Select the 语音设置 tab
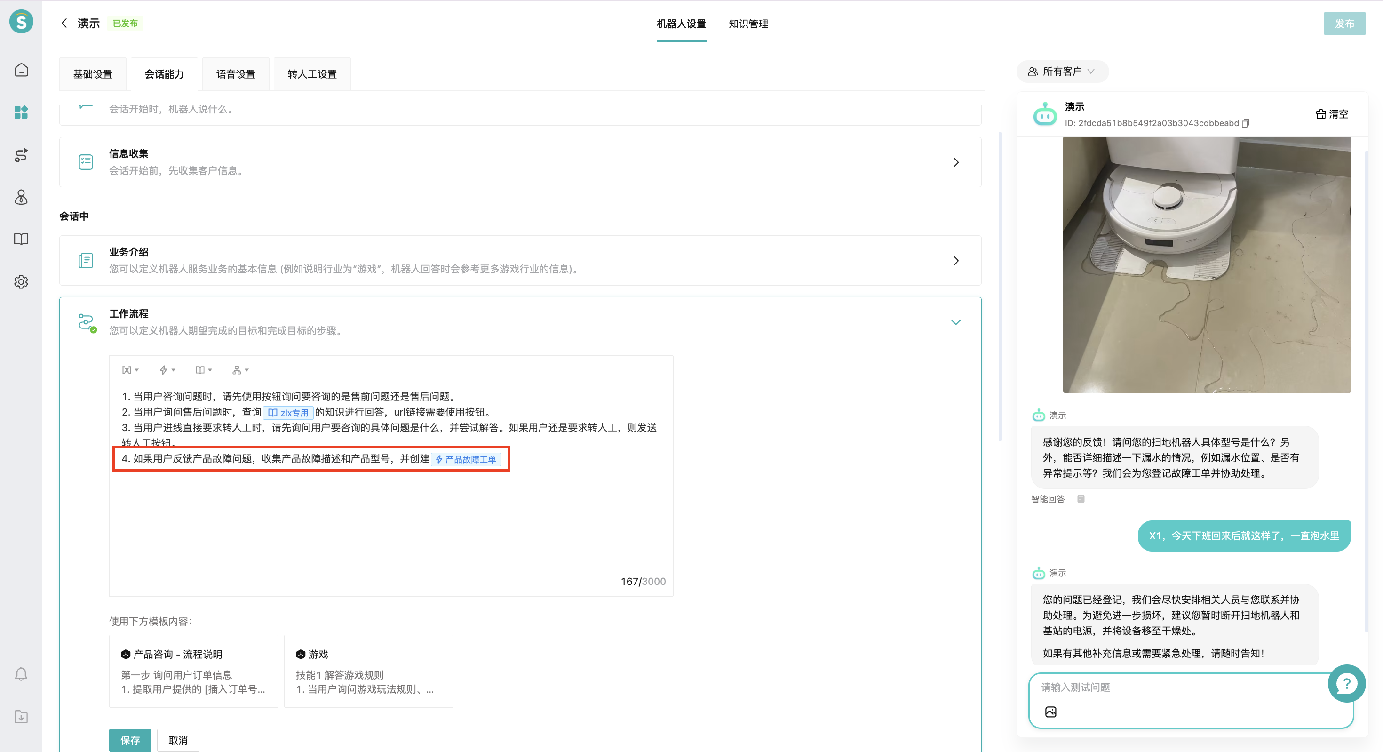1383x752 pixels. [x=236, y=74]
